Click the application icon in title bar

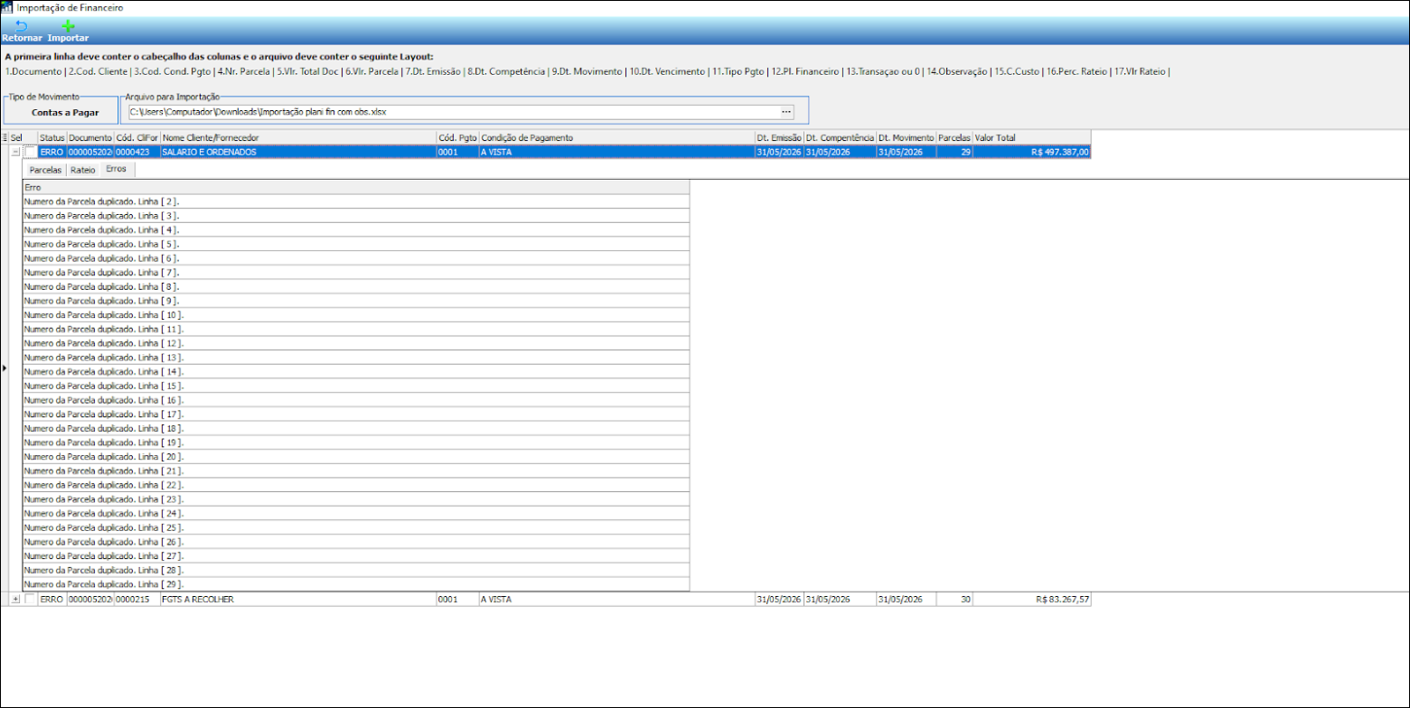pos(6,7)
